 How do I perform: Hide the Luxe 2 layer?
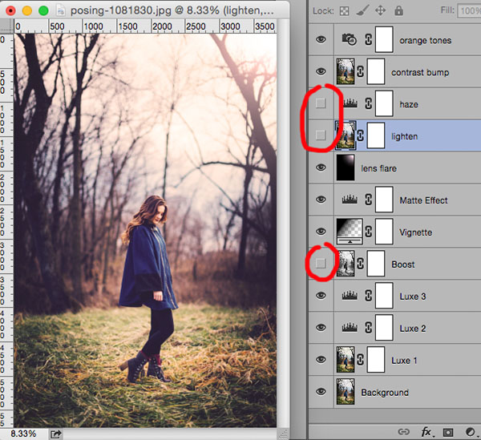tap(321, 328)
